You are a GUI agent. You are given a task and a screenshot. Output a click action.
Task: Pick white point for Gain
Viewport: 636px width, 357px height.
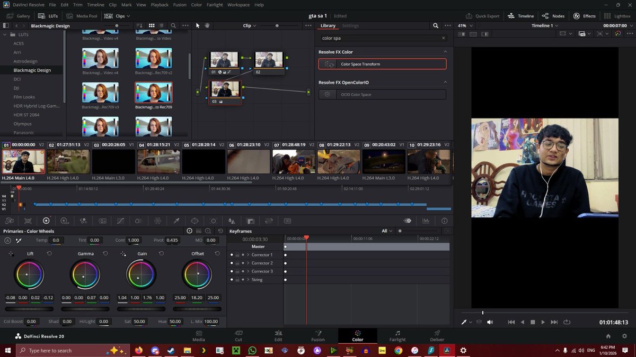(123, 254)
